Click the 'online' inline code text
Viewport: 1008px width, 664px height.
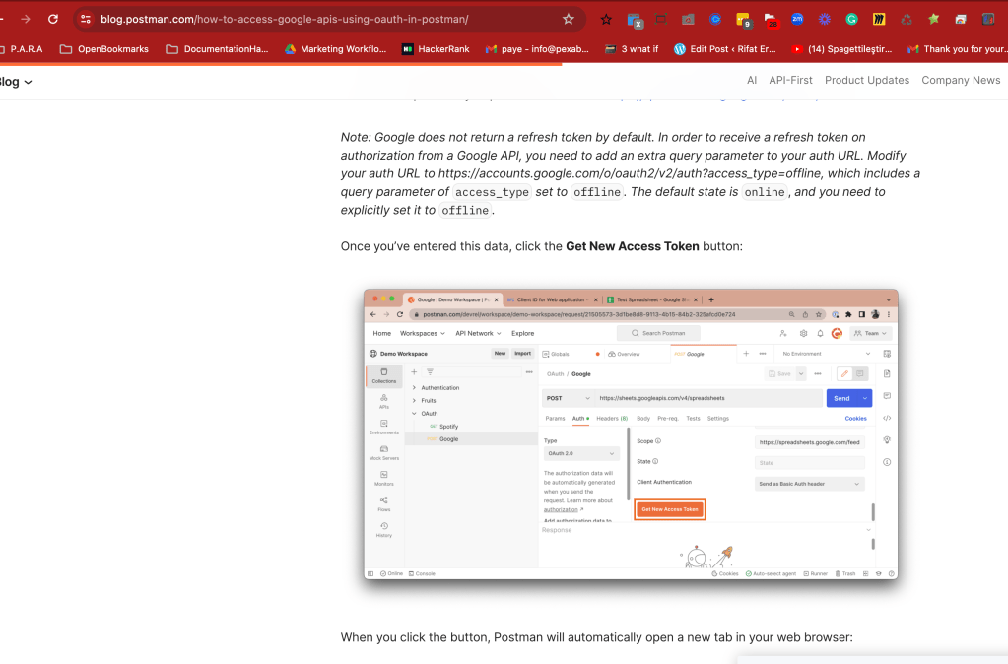(x=765, y=192)
